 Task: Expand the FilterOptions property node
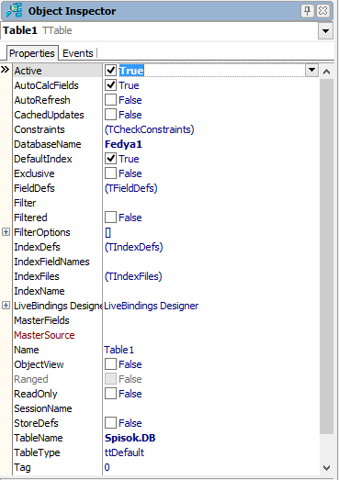point(6,231)
